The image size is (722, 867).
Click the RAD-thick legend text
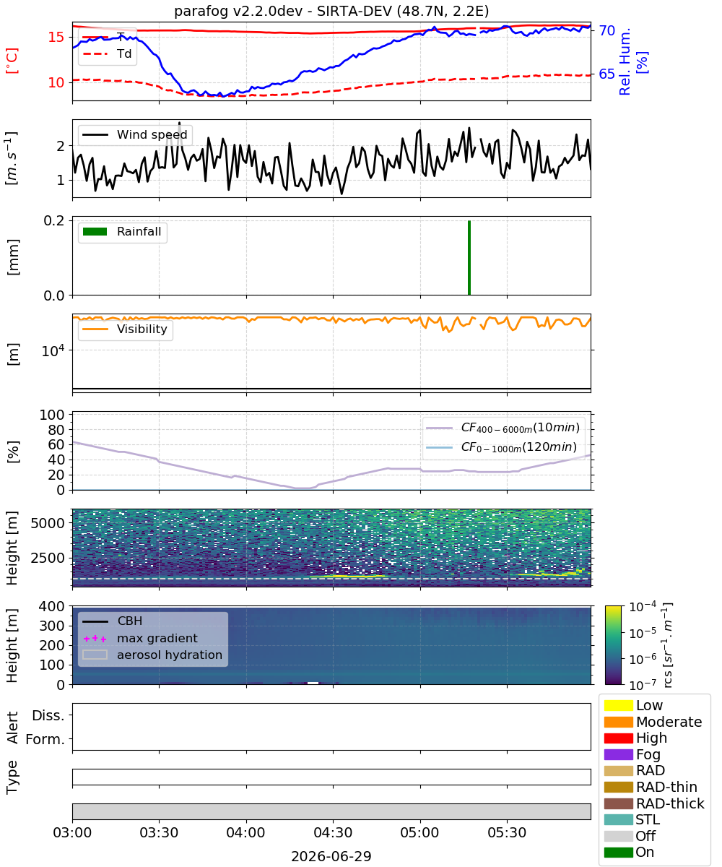click(x=671, y=803)
